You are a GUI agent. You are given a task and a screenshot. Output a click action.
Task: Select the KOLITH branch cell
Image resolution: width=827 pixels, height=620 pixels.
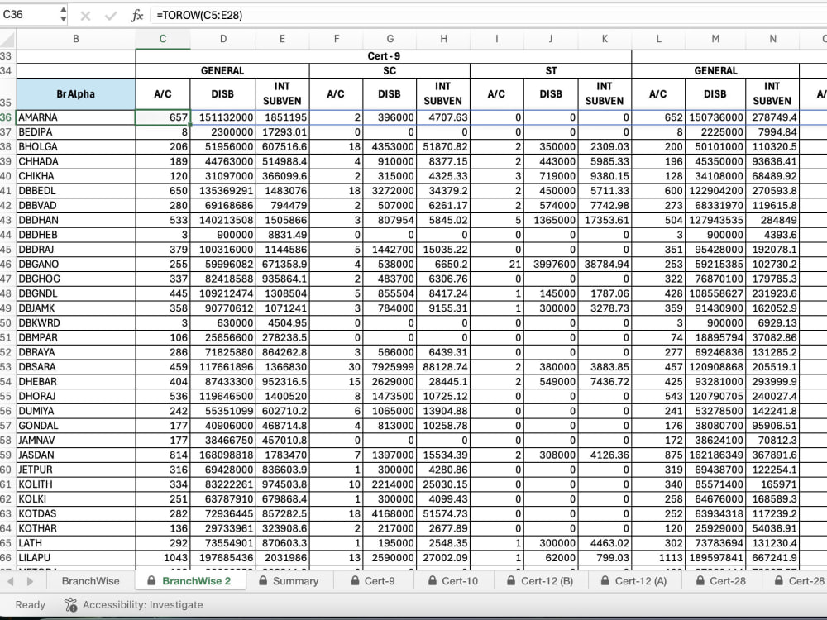coord(76,484)
